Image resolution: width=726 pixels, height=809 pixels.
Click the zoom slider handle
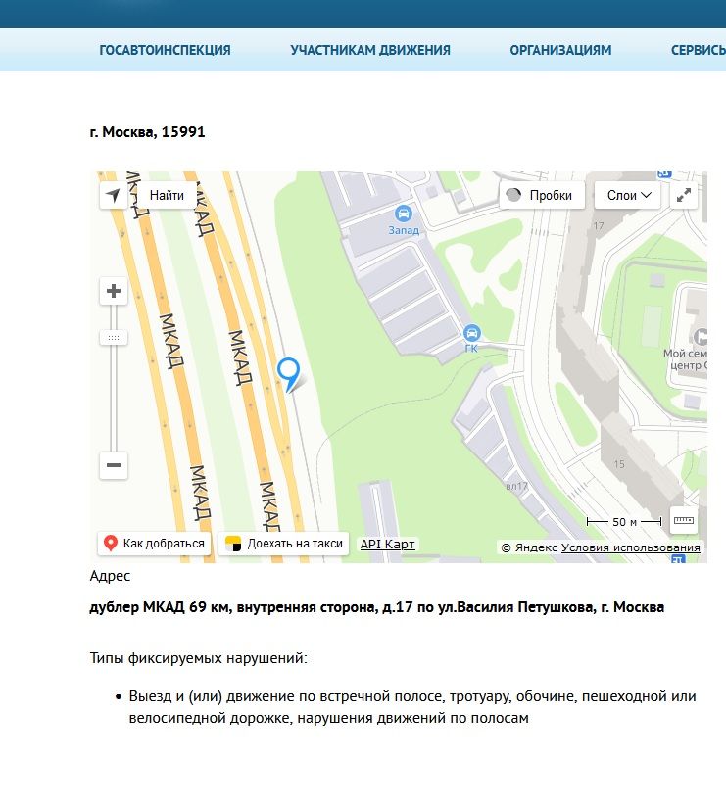click(x=114, y=337)
